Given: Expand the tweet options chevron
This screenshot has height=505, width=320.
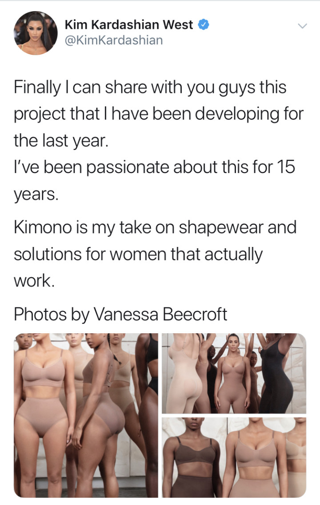Looking at the screenshot, I should [x=302, y=26].
